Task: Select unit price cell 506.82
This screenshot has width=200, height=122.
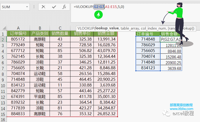Action: click(x=82, y=51)
